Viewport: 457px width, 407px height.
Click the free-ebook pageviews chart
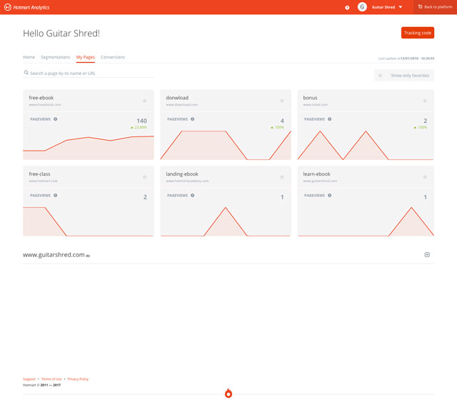click(x=89, y=147)
